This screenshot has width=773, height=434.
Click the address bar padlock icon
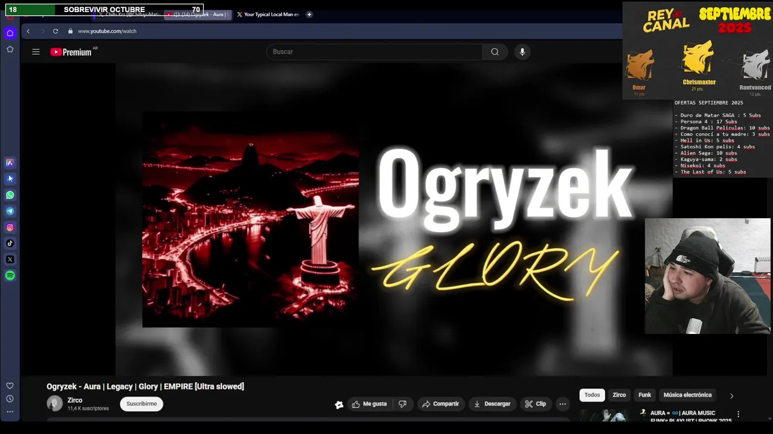(71, 31)
